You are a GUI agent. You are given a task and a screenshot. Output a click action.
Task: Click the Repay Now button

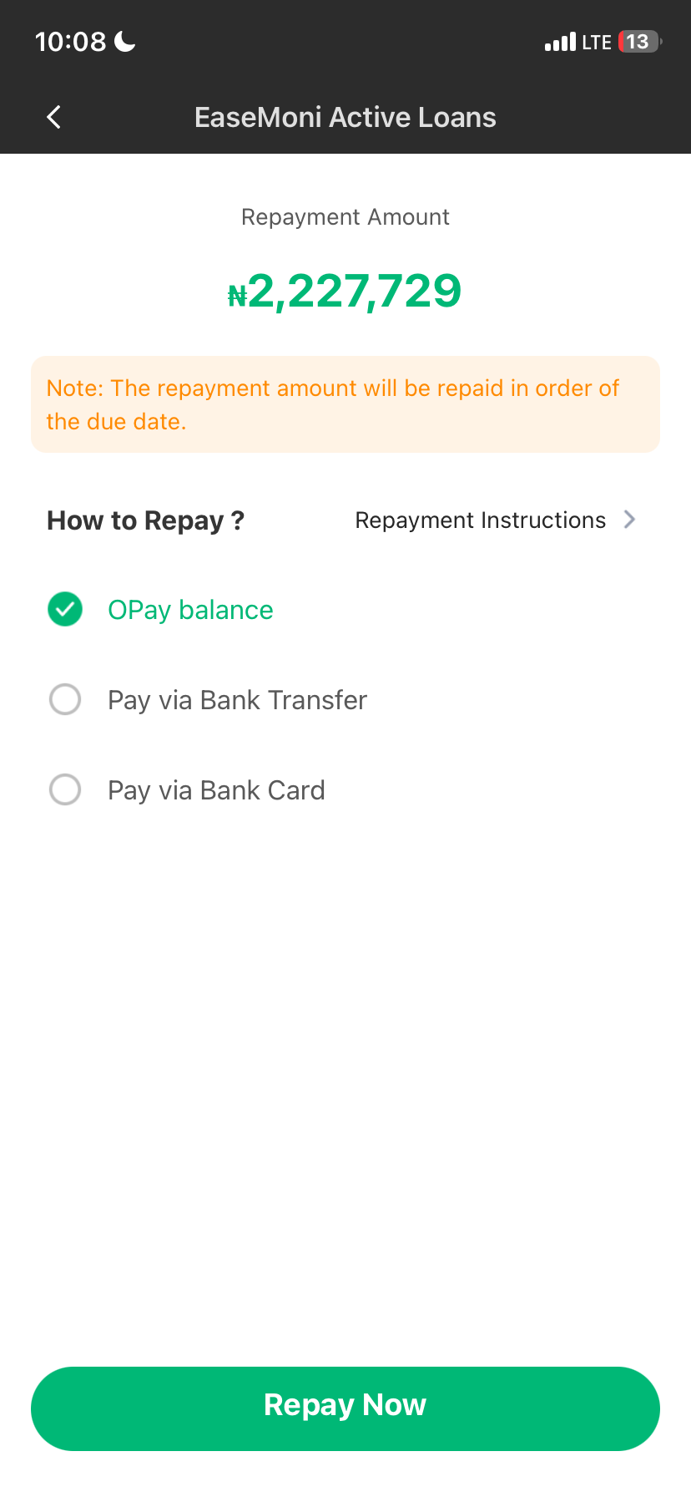(345, 1408)
